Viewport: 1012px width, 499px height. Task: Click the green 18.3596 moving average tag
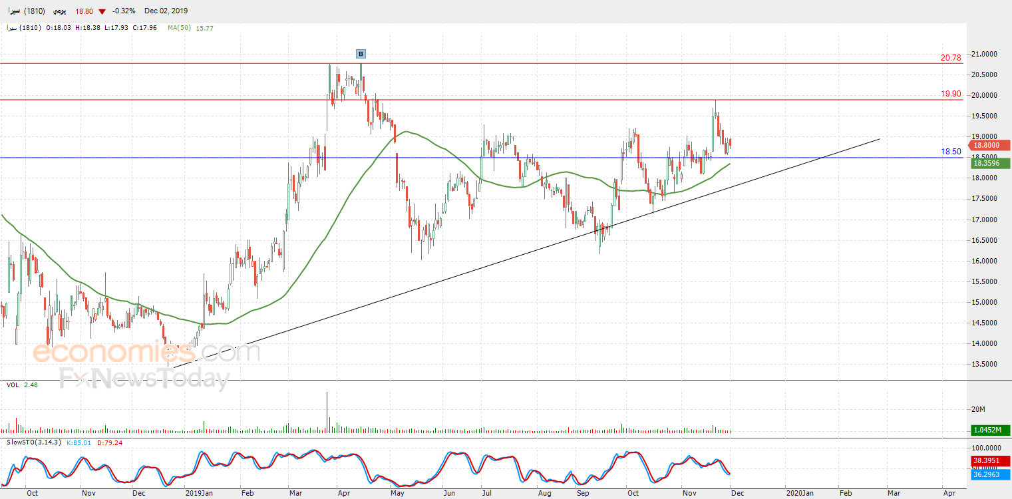click(991, 163)
